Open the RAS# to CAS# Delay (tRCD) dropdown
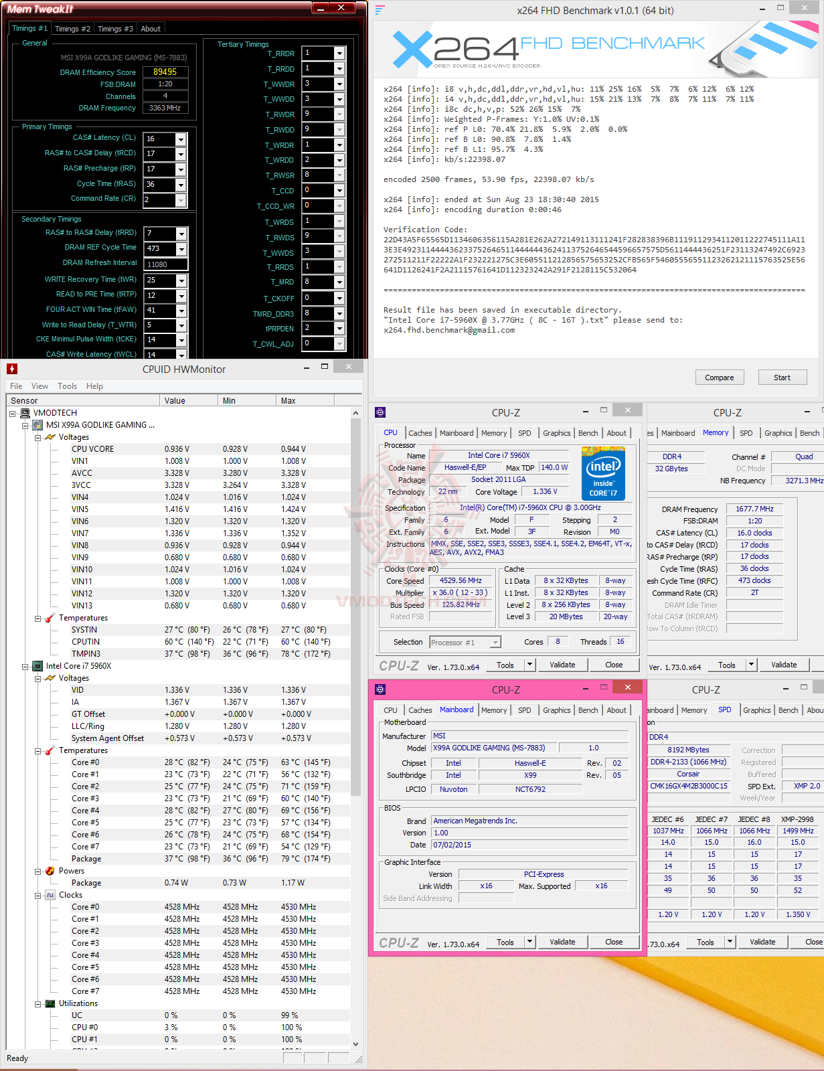This screenshot has height=1071, width=824. pyautogui.click(x=181, y=154)
